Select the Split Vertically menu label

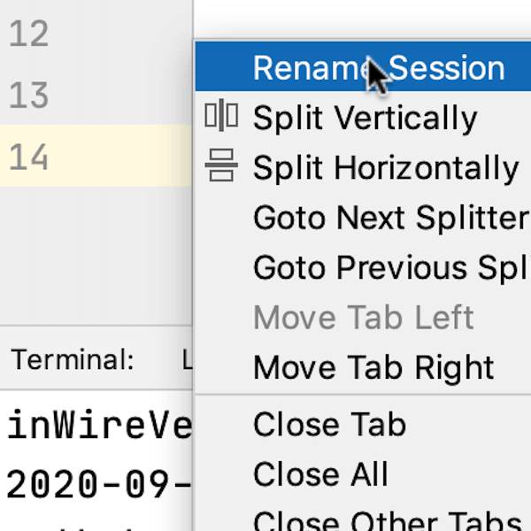[365, 118]
